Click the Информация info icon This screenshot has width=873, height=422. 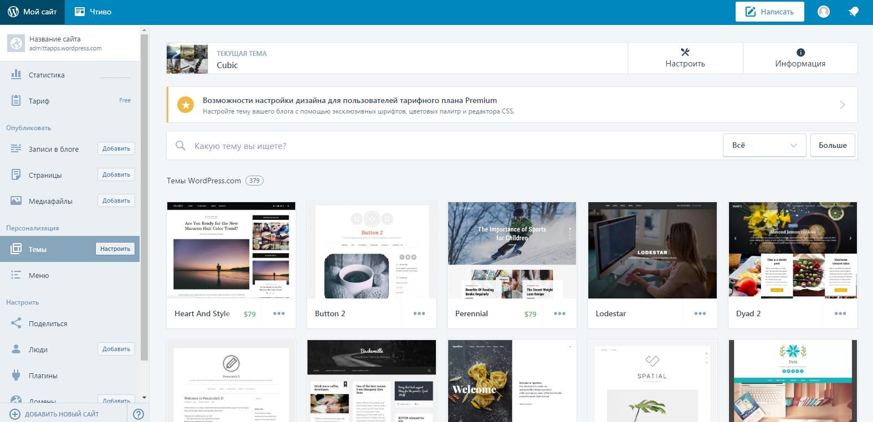(x=800, y=52)
